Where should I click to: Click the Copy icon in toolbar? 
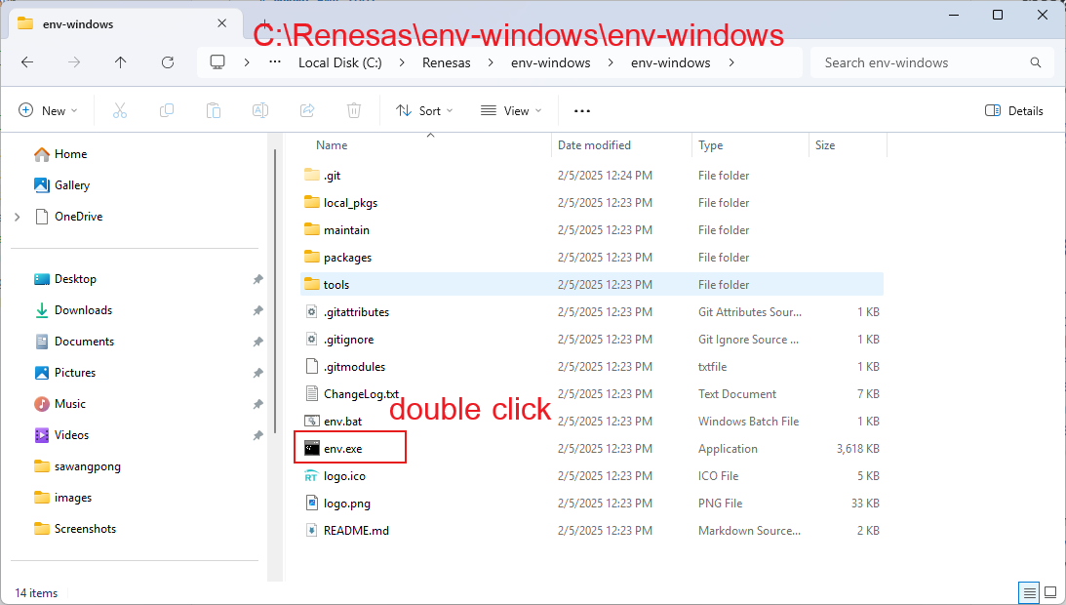click(x=167, y=111)
